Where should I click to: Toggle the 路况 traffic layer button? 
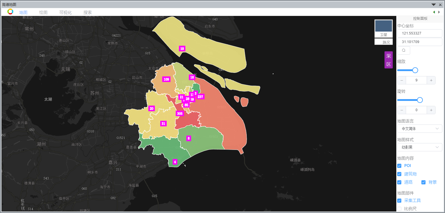pos(384,42)
